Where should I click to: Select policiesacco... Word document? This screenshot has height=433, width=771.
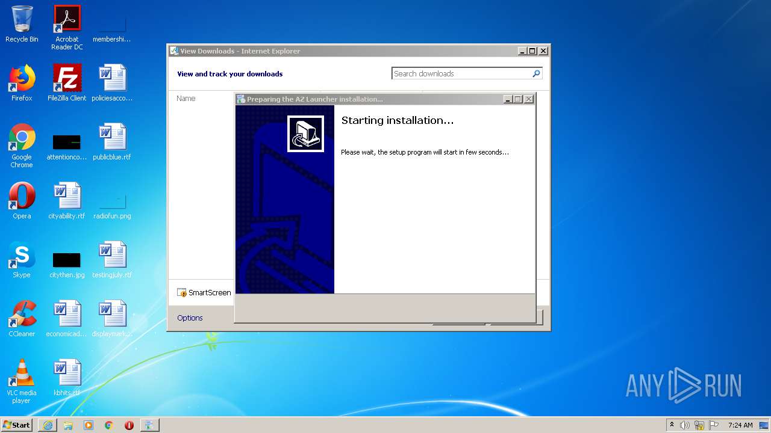point(112,83)
